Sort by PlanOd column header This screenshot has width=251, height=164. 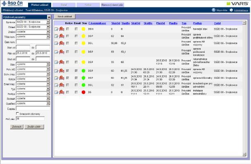(161, 23)
